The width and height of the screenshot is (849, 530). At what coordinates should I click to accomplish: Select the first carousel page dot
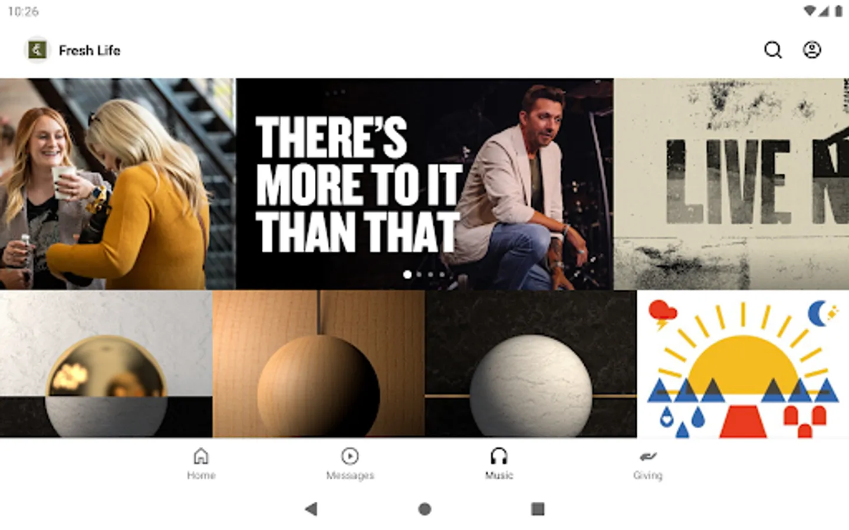pyautogui.click(x=407, y=274)
